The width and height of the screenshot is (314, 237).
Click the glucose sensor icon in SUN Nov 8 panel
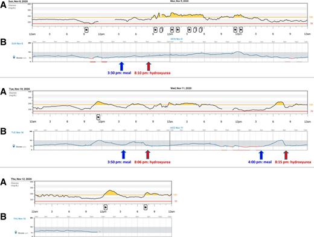pyautogui.click(x=14, y=57)
